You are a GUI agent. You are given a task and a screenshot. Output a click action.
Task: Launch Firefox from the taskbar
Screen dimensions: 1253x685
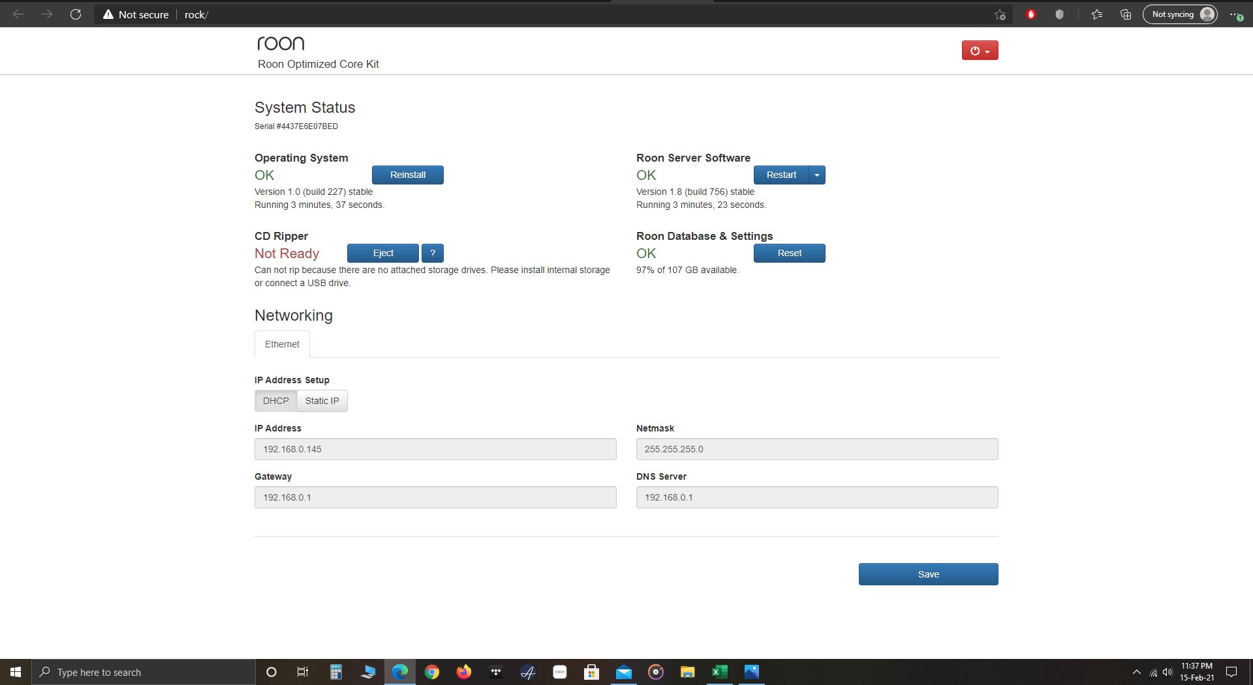(464, 672)
